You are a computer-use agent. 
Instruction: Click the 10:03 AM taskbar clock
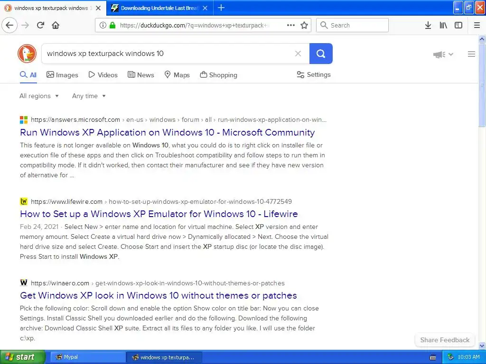(468, 357)
